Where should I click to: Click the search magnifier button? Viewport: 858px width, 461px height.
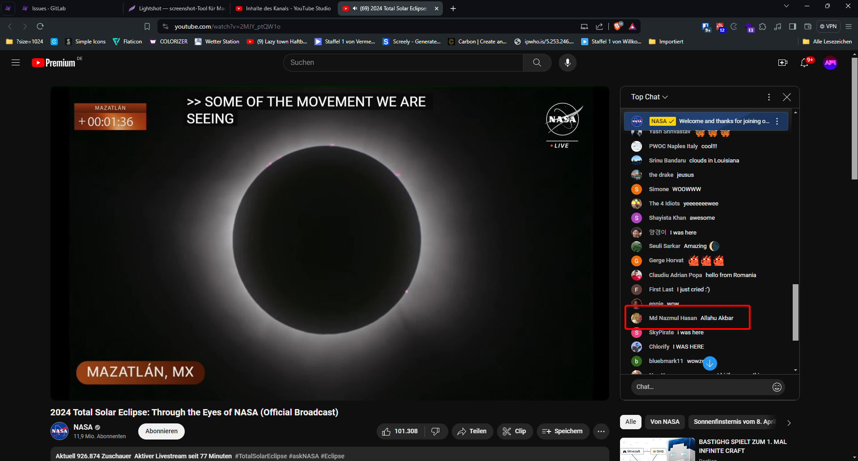point(537,63)
